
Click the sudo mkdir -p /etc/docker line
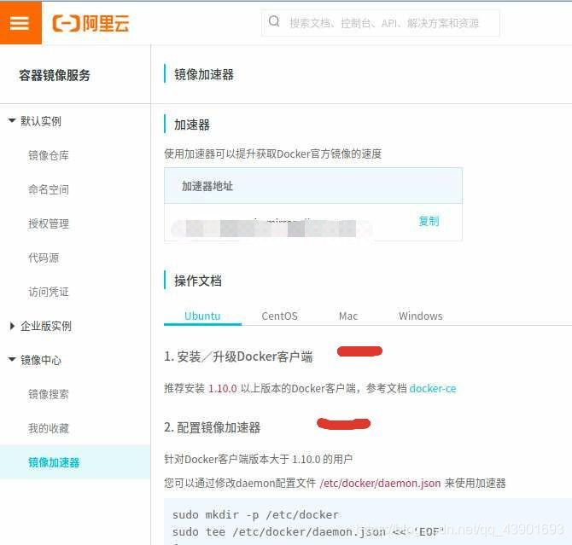pos(255,515)
